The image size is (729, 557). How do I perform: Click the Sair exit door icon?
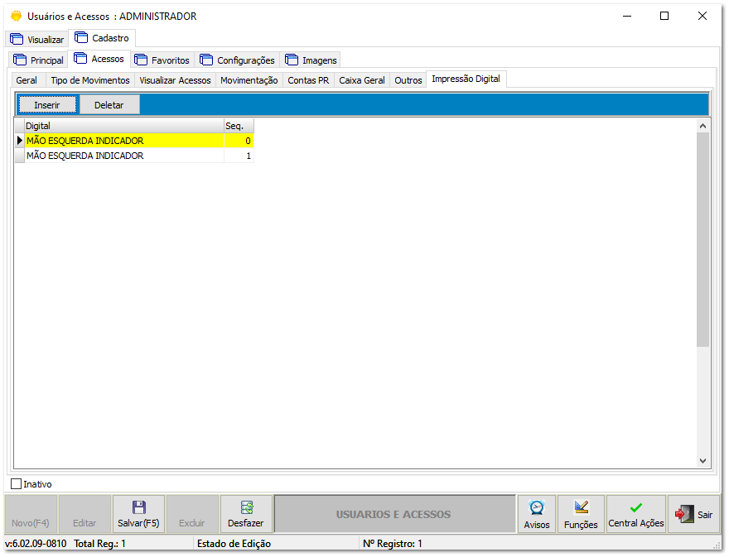click(684, 514)
